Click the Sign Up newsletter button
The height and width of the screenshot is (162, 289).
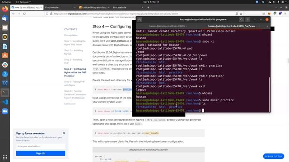pyautogui.click(x=41, y=153)
